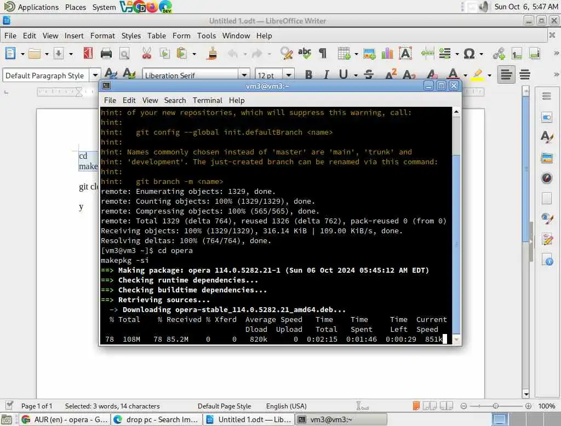561x426 pixels.
Task: Open the 12 pt font size dropdown
Action: 289,75
